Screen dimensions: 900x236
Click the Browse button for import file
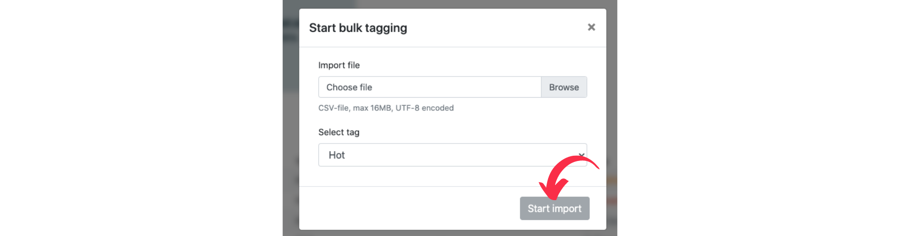point(564,87)
